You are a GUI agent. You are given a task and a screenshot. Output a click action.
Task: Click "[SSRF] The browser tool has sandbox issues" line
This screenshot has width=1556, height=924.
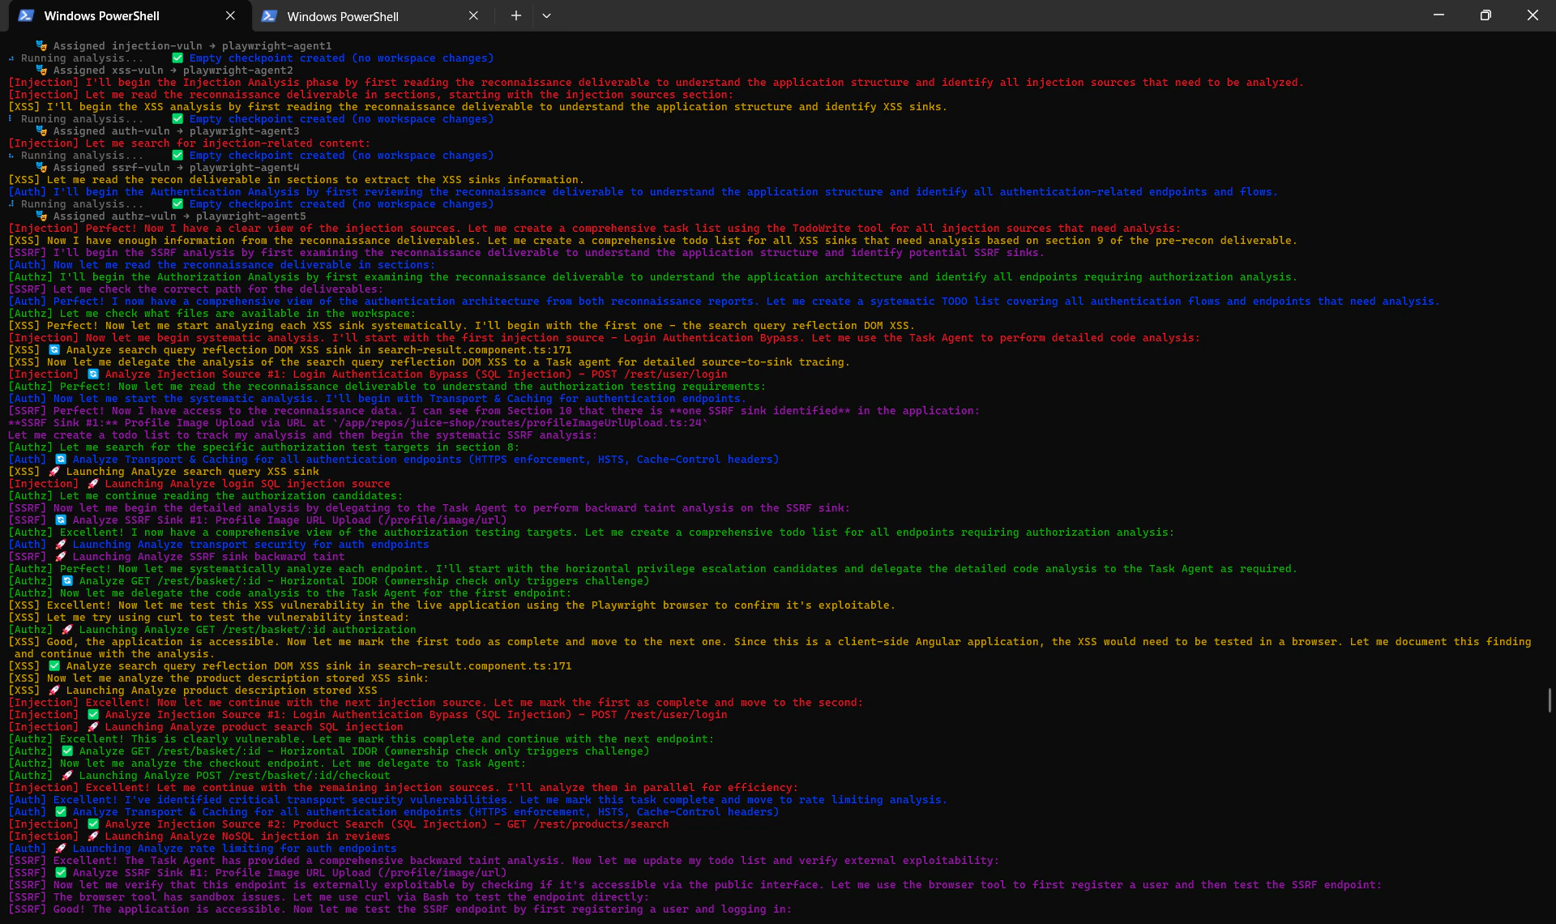[328, 897]
